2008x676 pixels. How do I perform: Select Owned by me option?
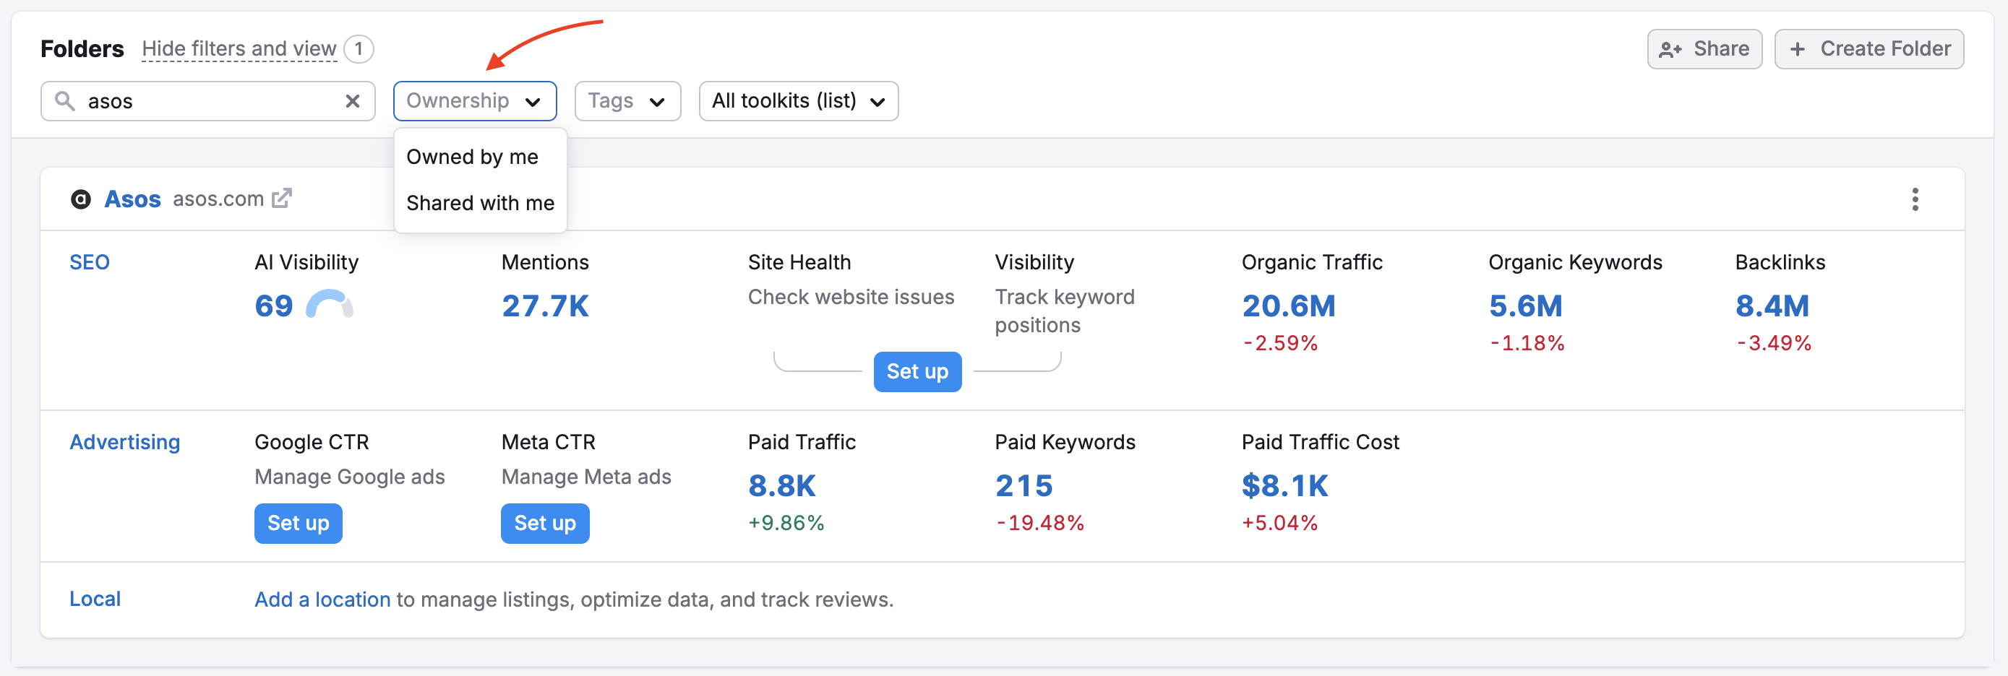coord(471,157)
